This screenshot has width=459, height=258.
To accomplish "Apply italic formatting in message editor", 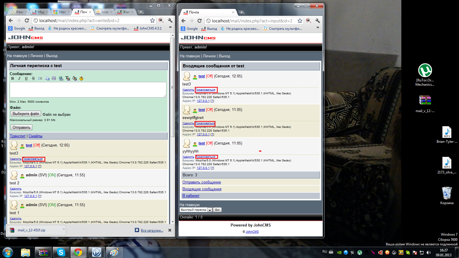I will [x=19, y=79].
